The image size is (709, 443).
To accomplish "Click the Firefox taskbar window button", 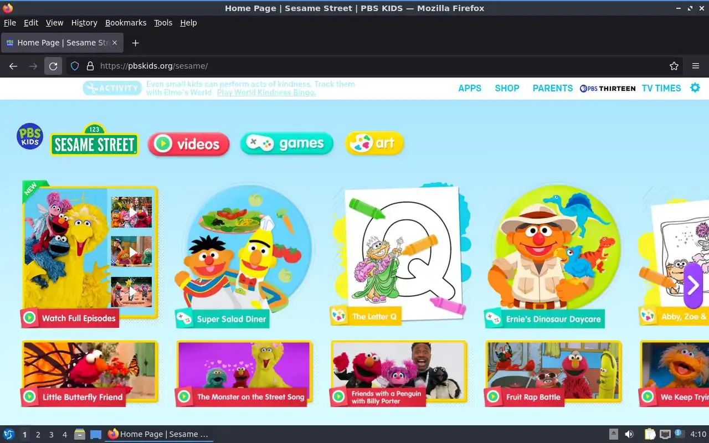I will point(159,434).
